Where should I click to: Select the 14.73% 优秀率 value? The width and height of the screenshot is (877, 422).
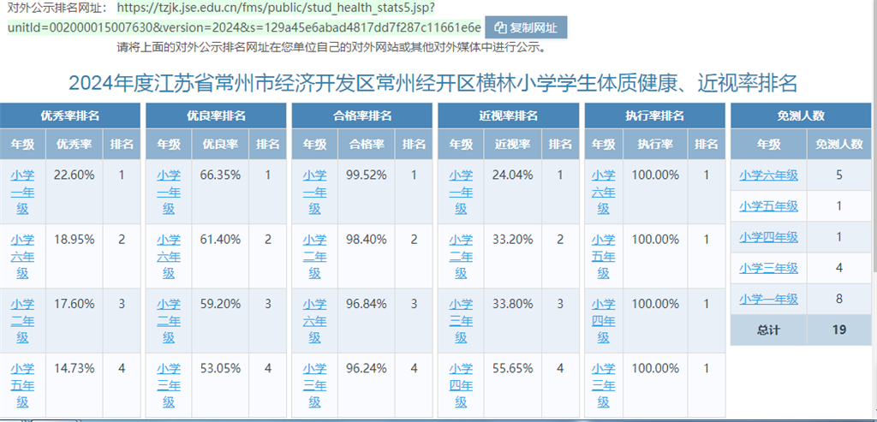pyautogui.click(x=75, y=368)
